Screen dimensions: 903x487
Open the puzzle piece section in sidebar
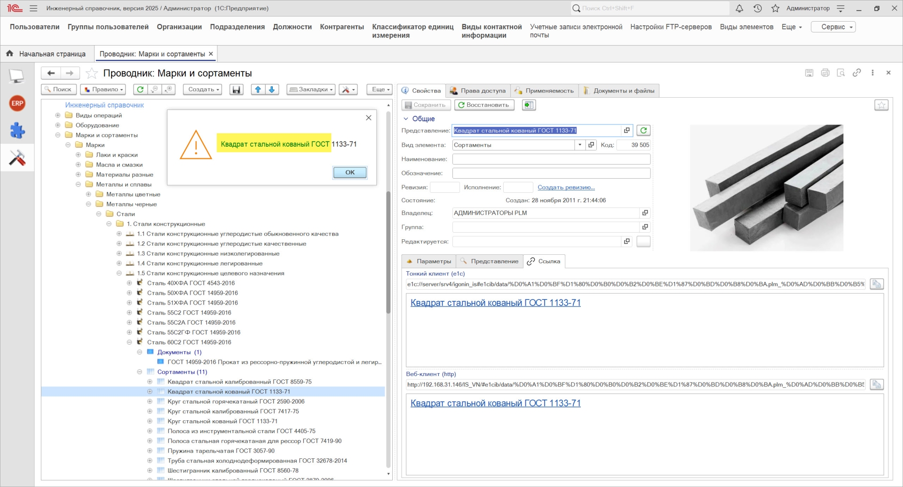click(x=17, y=131)
